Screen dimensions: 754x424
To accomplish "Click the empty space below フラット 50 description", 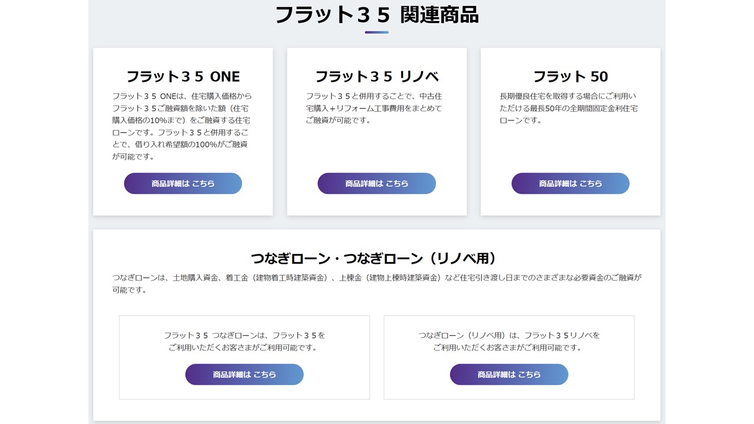I will click(x=570, y=147).
